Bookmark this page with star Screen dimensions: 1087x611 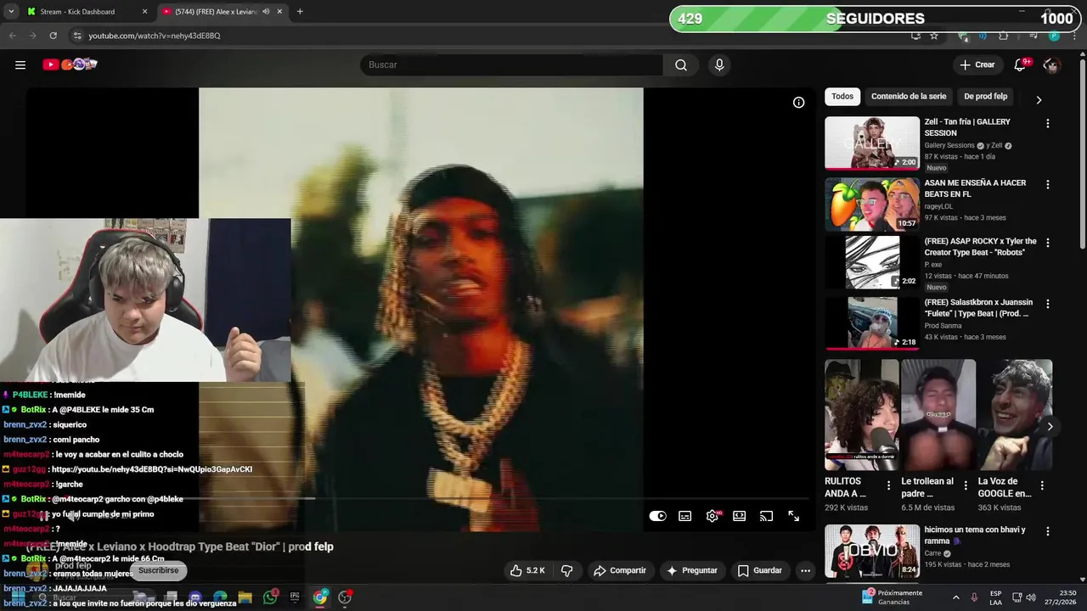point(934,36)
